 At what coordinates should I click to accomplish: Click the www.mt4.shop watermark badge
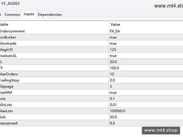tap(161, 130)
